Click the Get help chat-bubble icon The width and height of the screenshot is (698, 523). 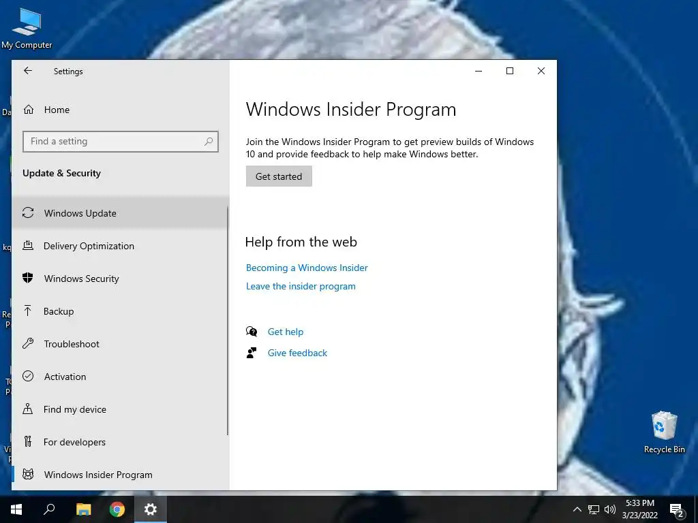point(252,332)
